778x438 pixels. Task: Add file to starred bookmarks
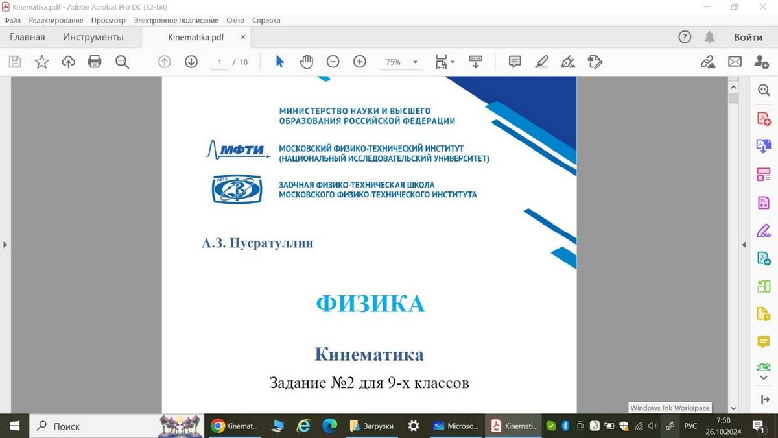(x=41, y=62)
